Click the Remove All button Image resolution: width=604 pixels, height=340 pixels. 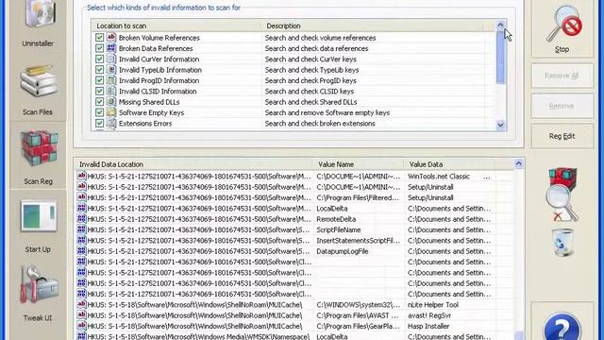[562, 76]
